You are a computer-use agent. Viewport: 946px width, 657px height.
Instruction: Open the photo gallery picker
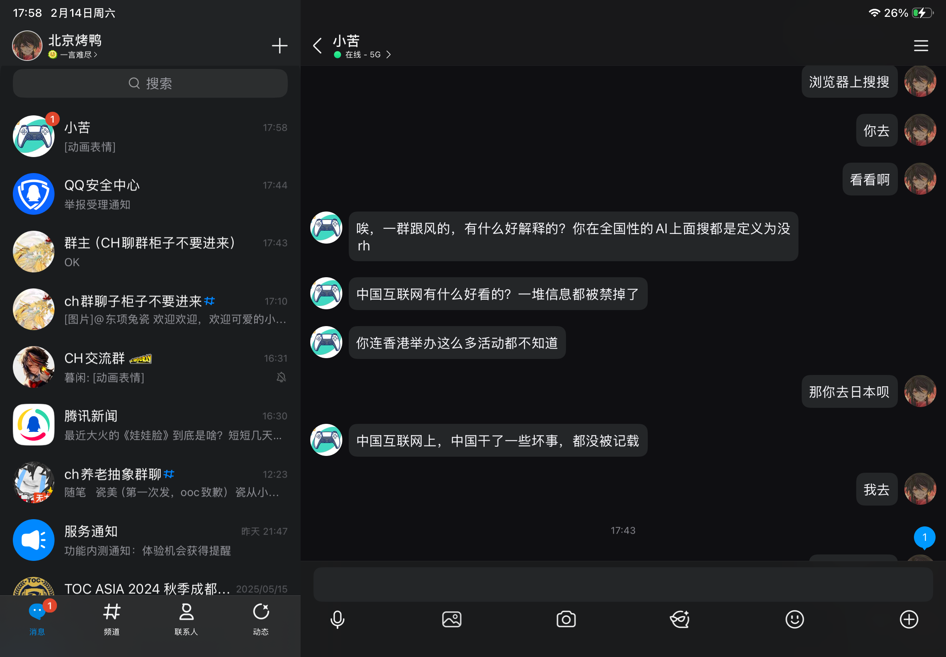[451, 619]
